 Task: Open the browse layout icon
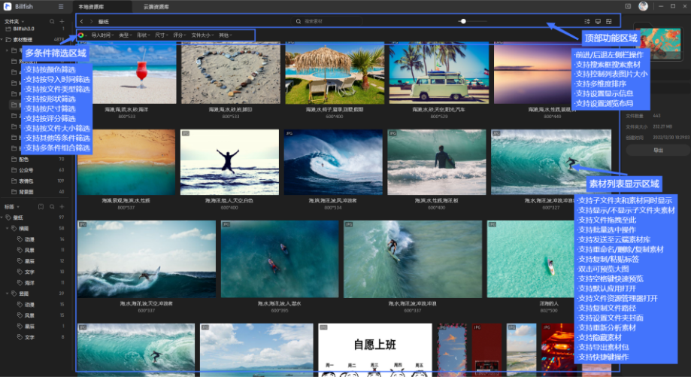609,21
